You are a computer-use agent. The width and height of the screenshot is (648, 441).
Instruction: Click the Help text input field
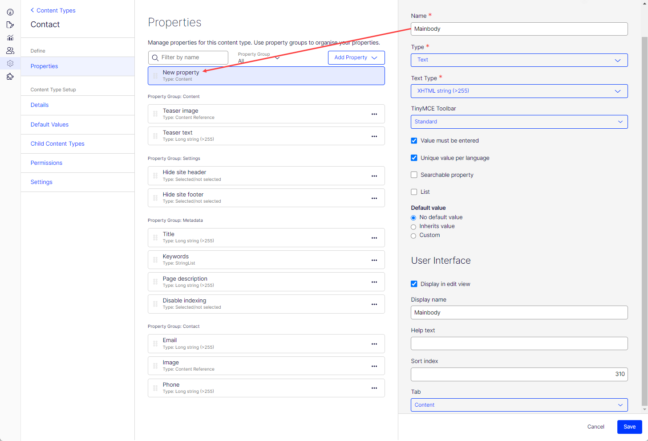(519, 343)
